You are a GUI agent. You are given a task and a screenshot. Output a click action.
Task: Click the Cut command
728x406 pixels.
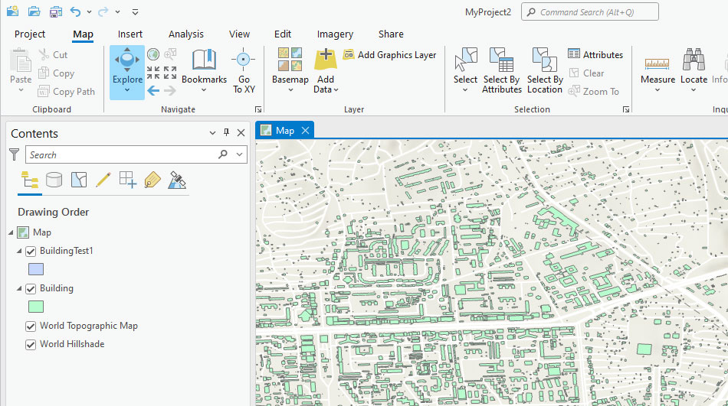click(x=54, y=55)
